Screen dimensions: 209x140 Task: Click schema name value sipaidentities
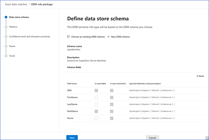tap(73, 50)
